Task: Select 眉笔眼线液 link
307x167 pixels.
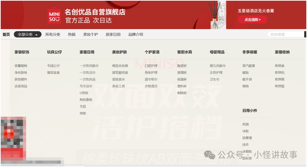Action: [x=120, y=72]
